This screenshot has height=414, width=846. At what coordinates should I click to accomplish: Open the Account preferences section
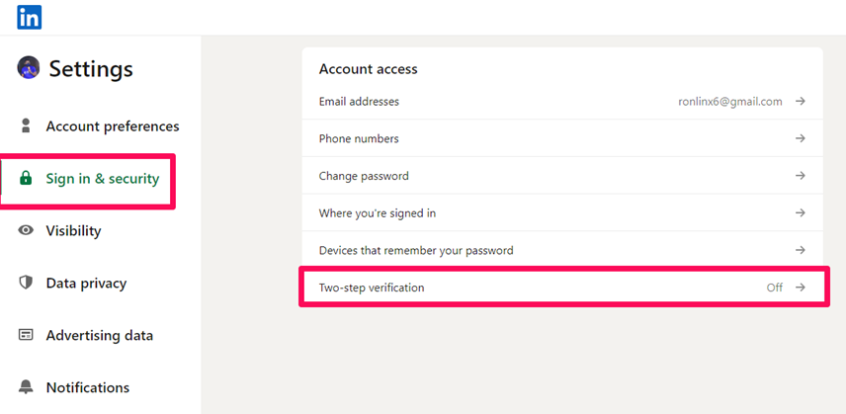[113, 126]
